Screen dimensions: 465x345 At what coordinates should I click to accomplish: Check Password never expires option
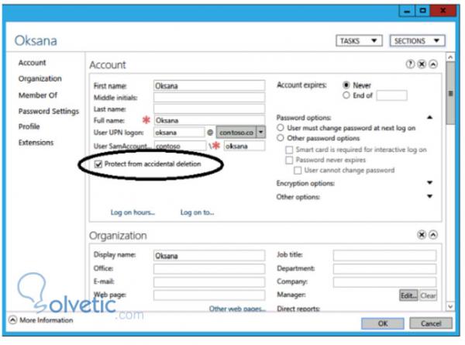289,160
